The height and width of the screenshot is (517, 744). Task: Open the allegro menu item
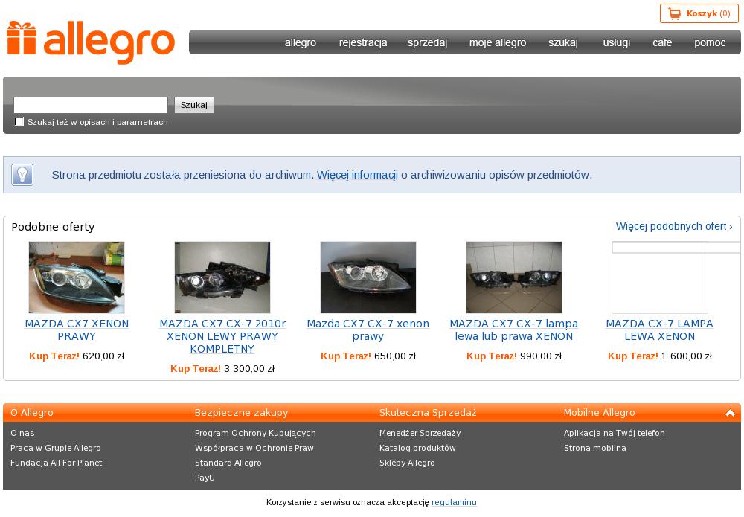click(301, 42)
